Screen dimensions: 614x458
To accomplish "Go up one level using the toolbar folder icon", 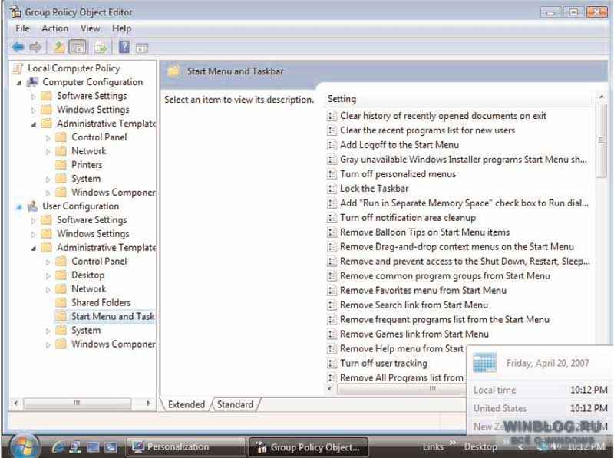I will [59, 48].
